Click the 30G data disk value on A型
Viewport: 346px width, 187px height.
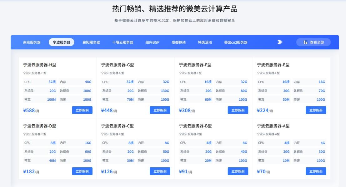[322, 151]
